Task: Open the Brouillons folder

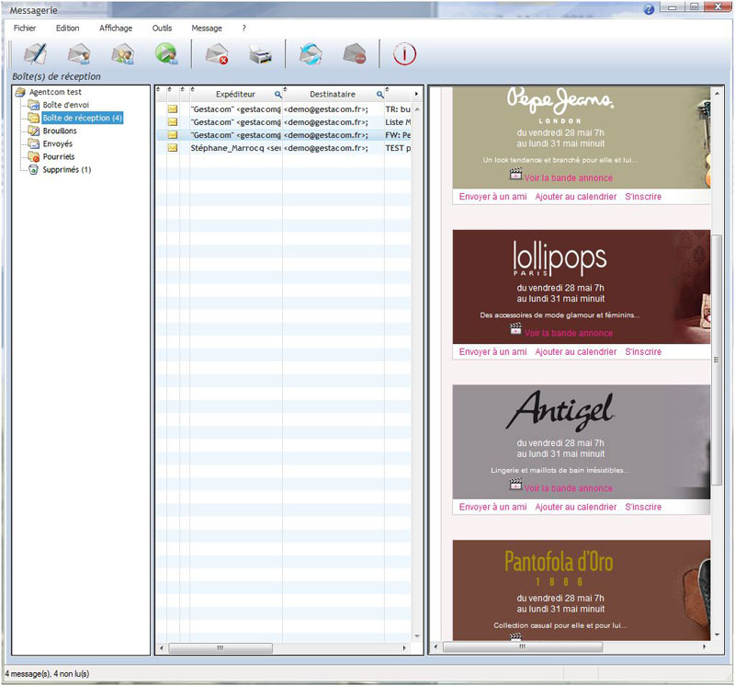Action: (x=60, y=131)
